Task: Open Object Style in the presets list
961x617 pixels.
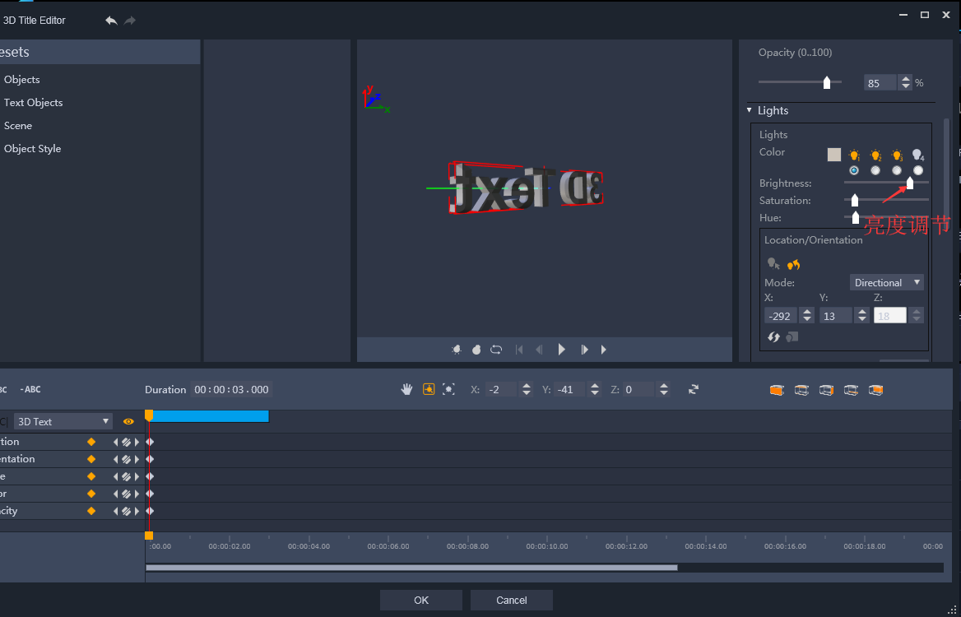Action: [x=32, y=149]
